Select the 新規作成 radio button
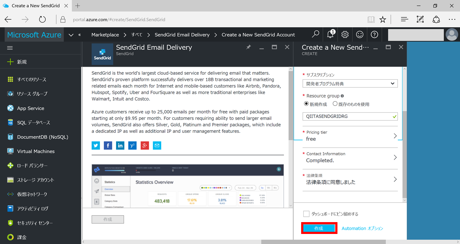This screenshot has width=460, height=244. coord(307,104)
